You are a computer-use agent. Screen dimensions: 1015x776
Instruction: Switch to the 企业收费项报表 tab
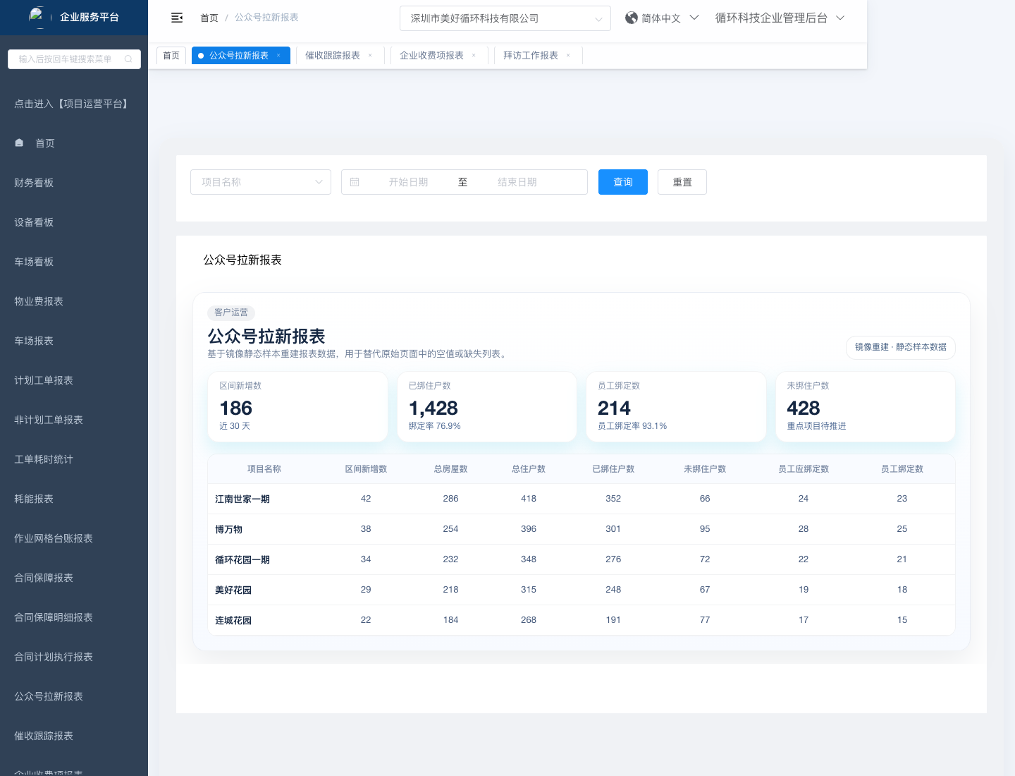(x=431, y=56)
